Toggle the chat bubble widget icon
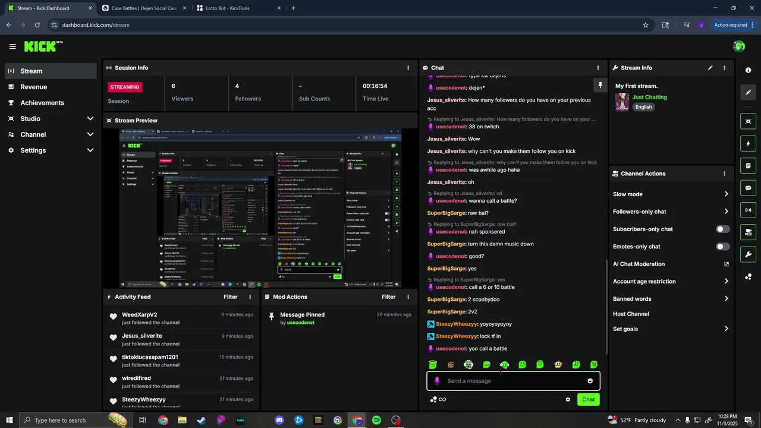Image resolution: width=761 pixels, height=428 pixels. [x=748, y=188]
